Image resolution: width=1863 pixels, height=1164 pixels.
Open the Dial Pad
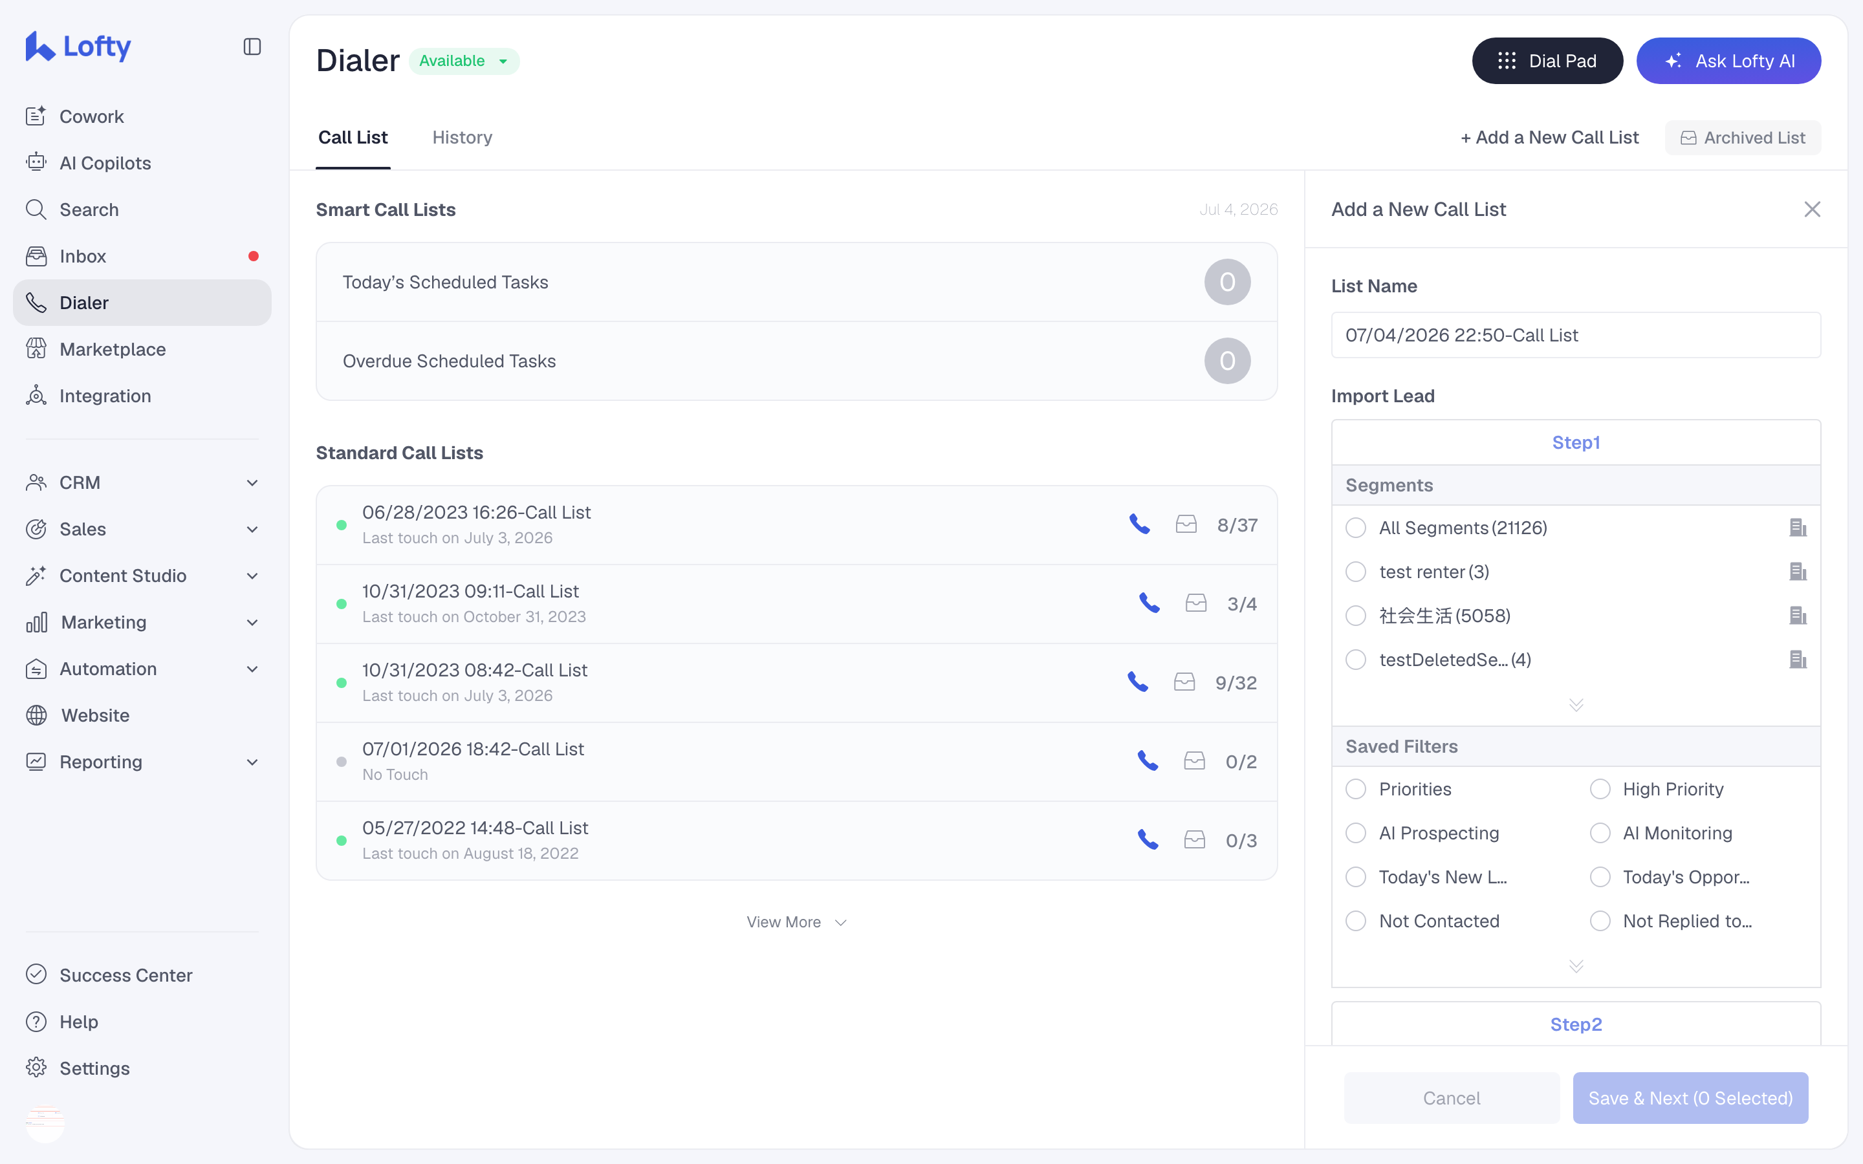click(1547, 61)
